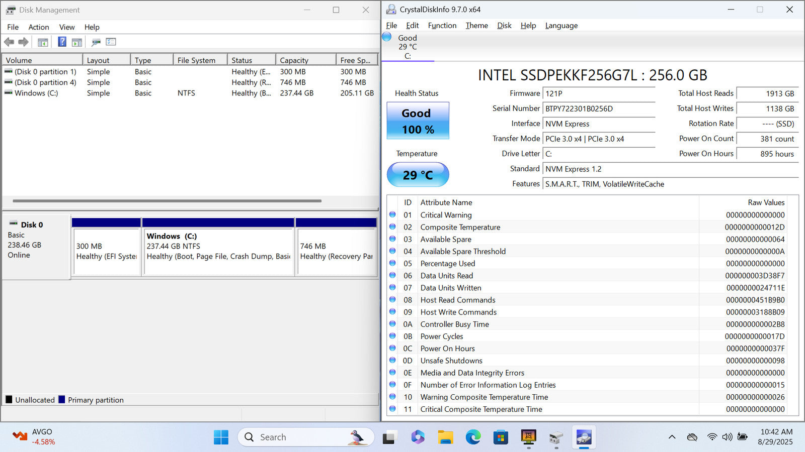The height and width of the screenshot is (452, 805).
Task: Open volume control in system tray
Action: [x=727, y=437]
